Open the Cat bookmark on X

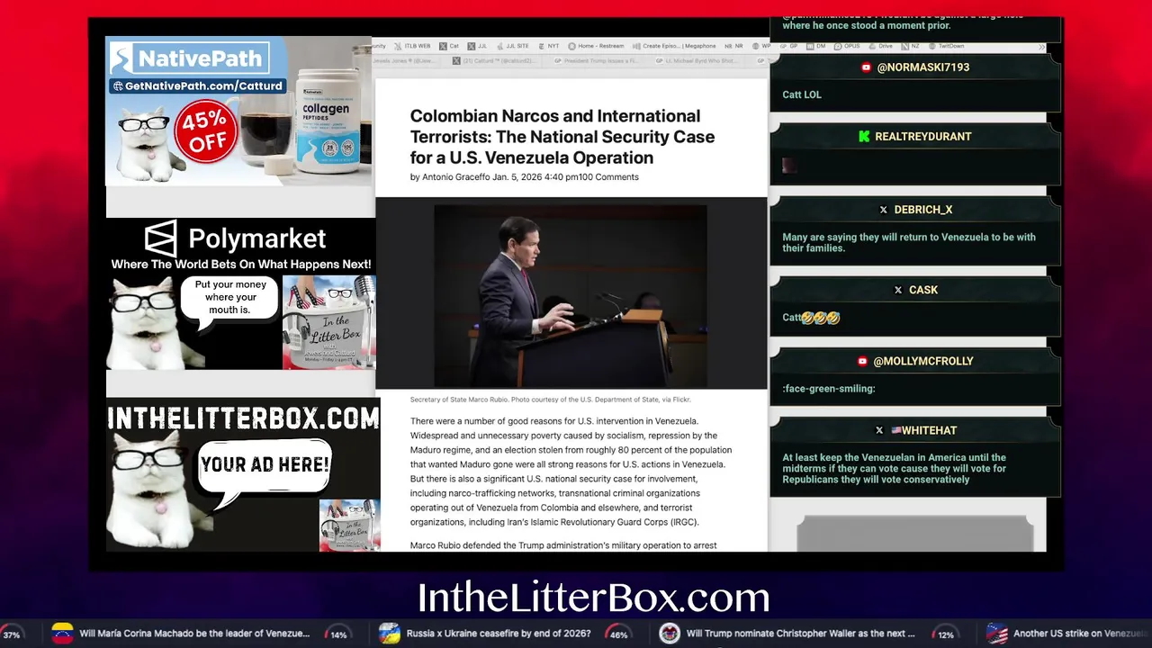point(449,46)
